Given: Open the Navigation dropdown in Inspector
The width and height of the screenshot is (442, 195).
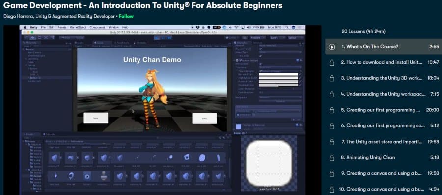Looking at the screenshot, I should pyautogui.click(x=280, y=97).
